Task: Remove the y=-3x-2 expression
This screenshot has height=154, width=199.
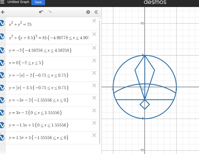Action: coord(94,98)
